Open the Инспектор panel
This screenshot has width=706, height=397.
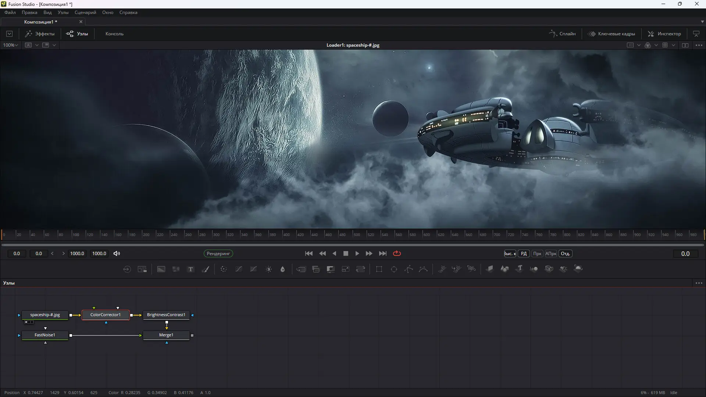point(664,33)
